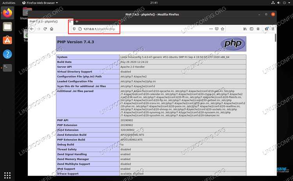Open network status icon in top bar
Viewport: 293px width, 181px height.
pyautogui.click(x=273, y=3)
